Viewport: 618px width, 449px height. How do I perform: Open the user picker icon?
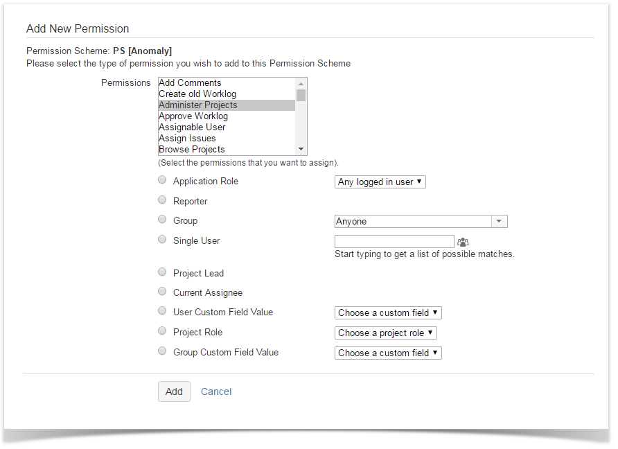click(x=463, y=242)
